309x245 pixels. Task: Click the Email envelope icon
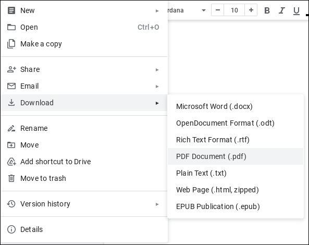(11, 86)
